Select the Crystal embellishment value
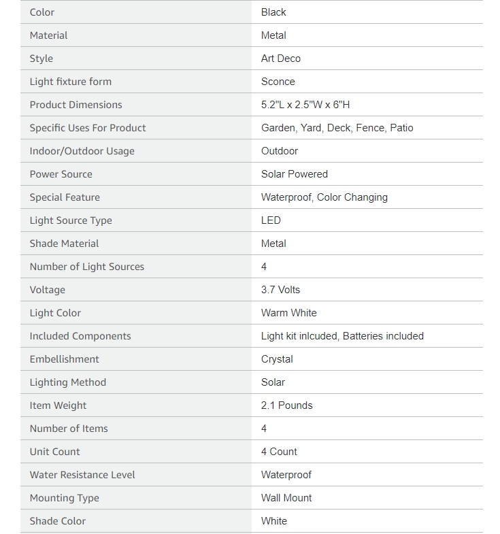Image resolution: width=500 pixels, height=534 pixels. (277, 359)
